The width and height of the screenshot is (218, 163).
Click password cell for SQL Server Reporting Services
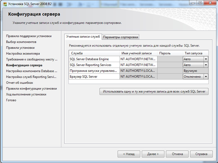(170, 65)
